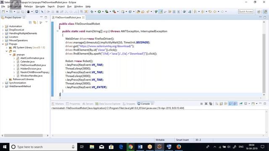
Task: Open the Navigate menu
Action: click(x=40, y=7)
